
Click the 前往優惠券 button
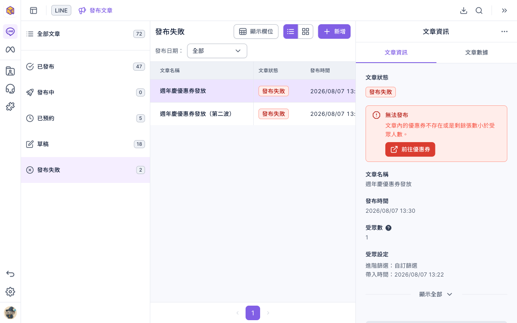410,149
